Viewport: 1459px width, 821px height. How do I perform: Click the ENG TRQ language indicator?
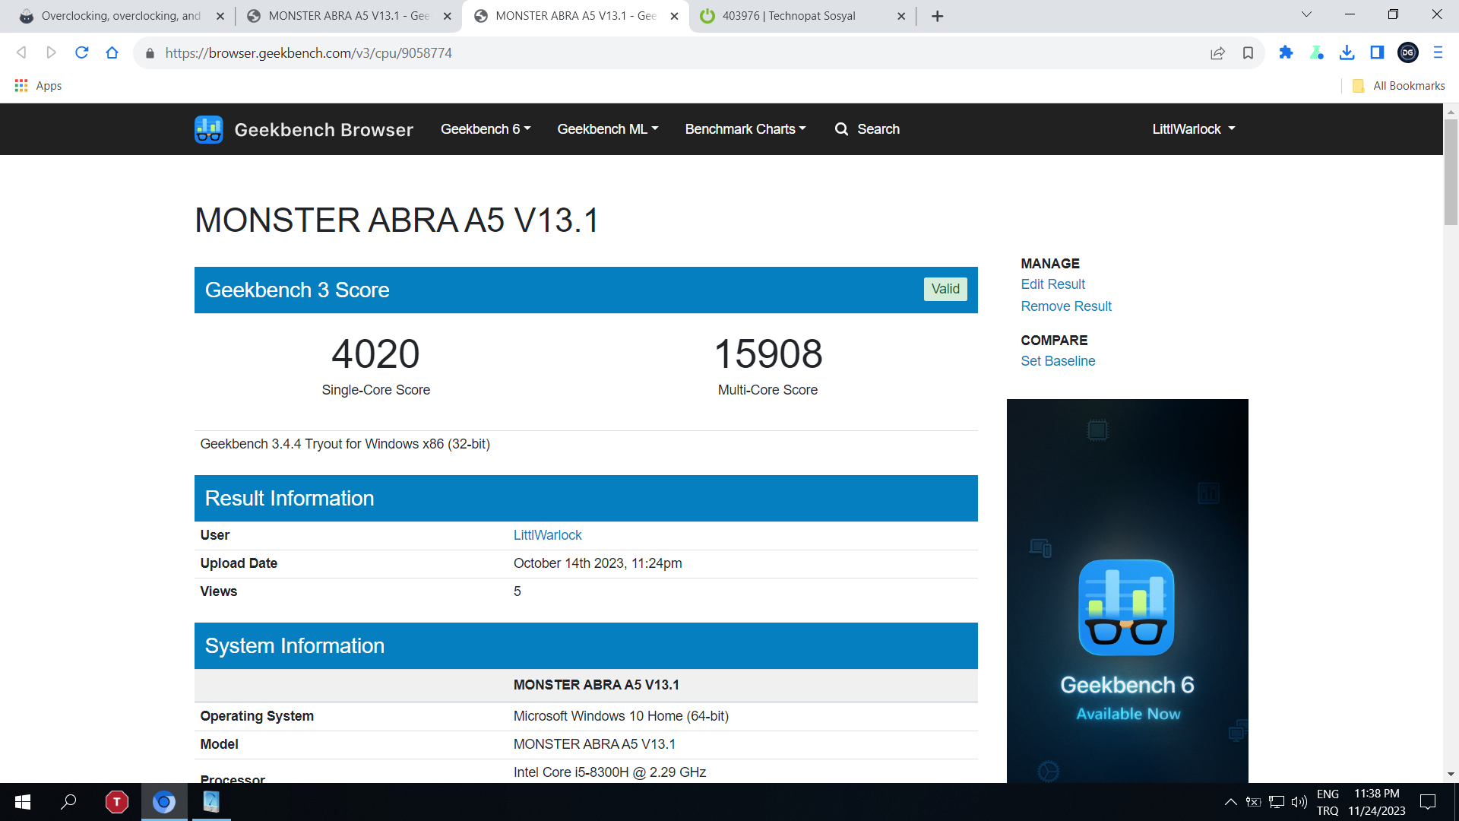[1328, 802]
